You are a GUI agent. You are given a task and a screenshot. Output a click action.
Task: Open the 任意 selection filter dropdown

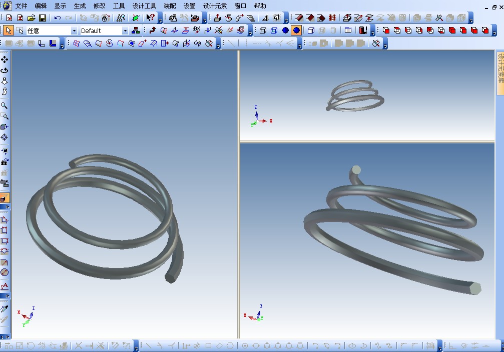74,30
